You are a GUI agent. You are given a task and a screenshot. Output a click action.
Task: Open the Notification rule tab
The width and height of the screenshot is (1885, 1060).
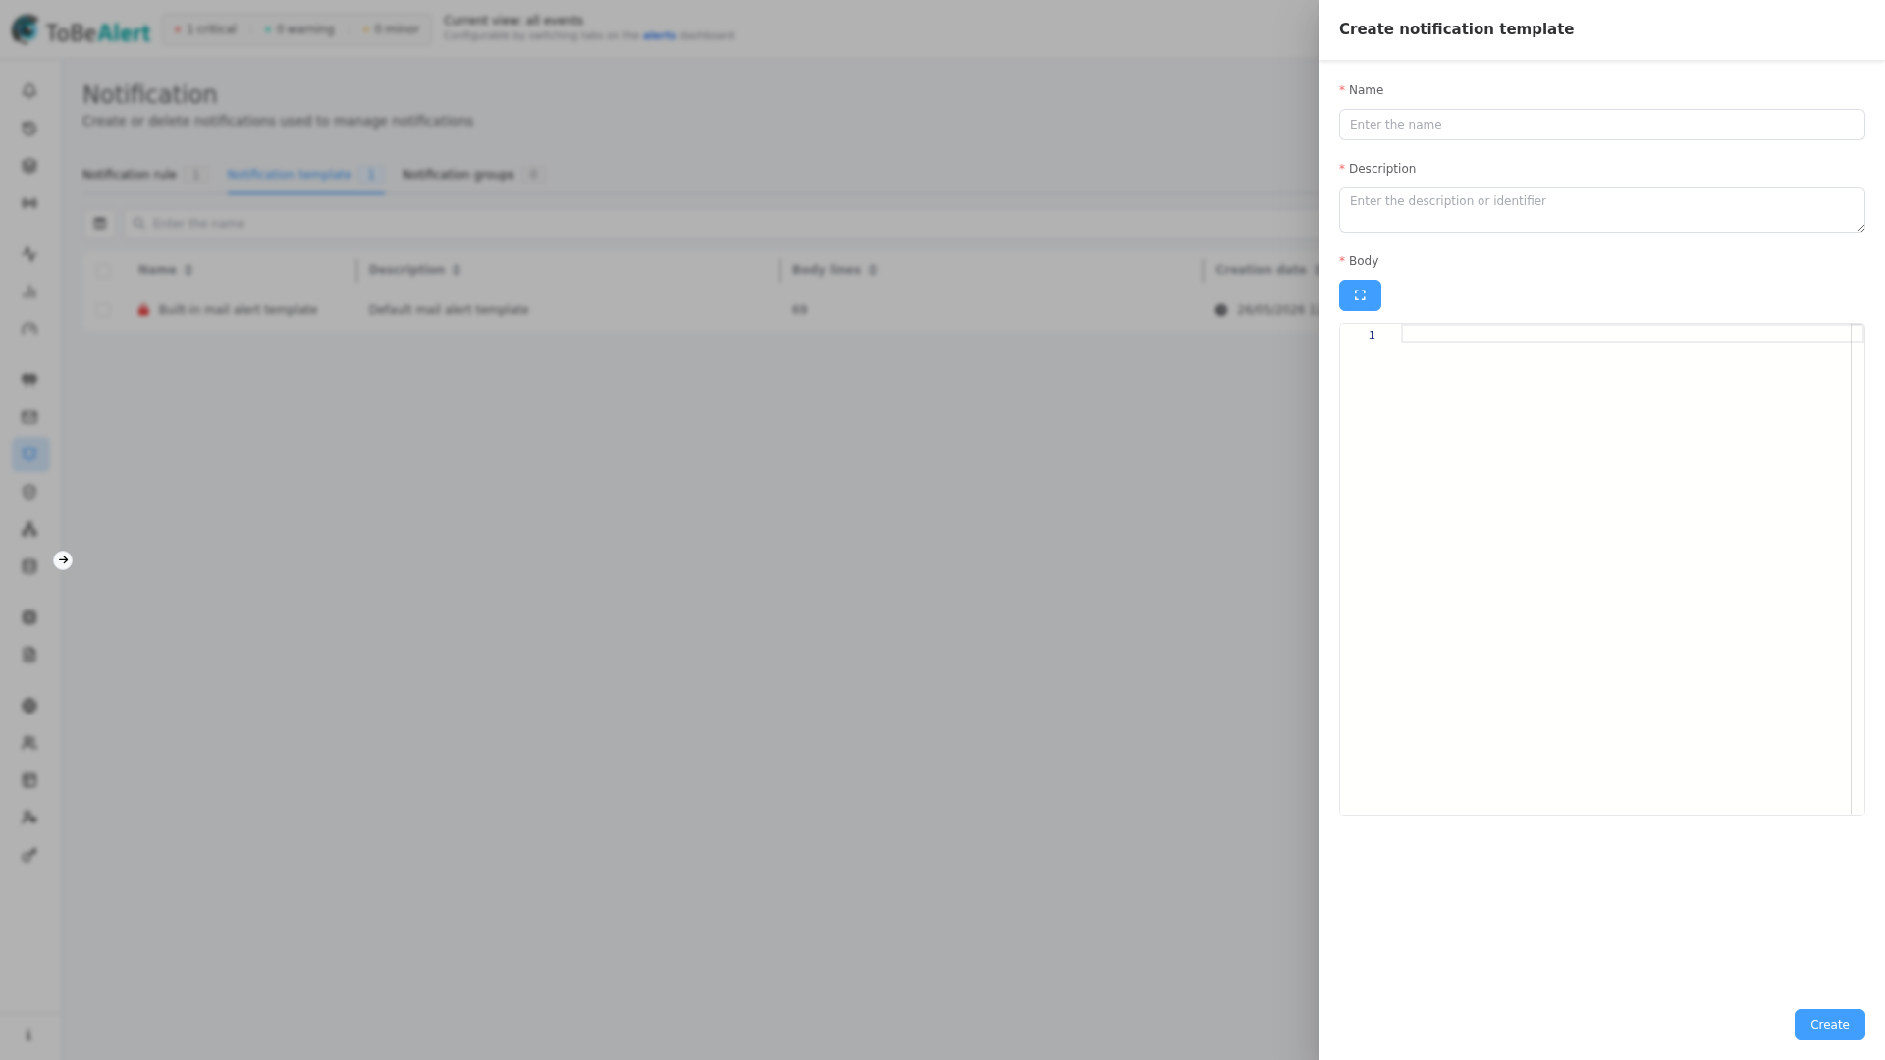144,175
